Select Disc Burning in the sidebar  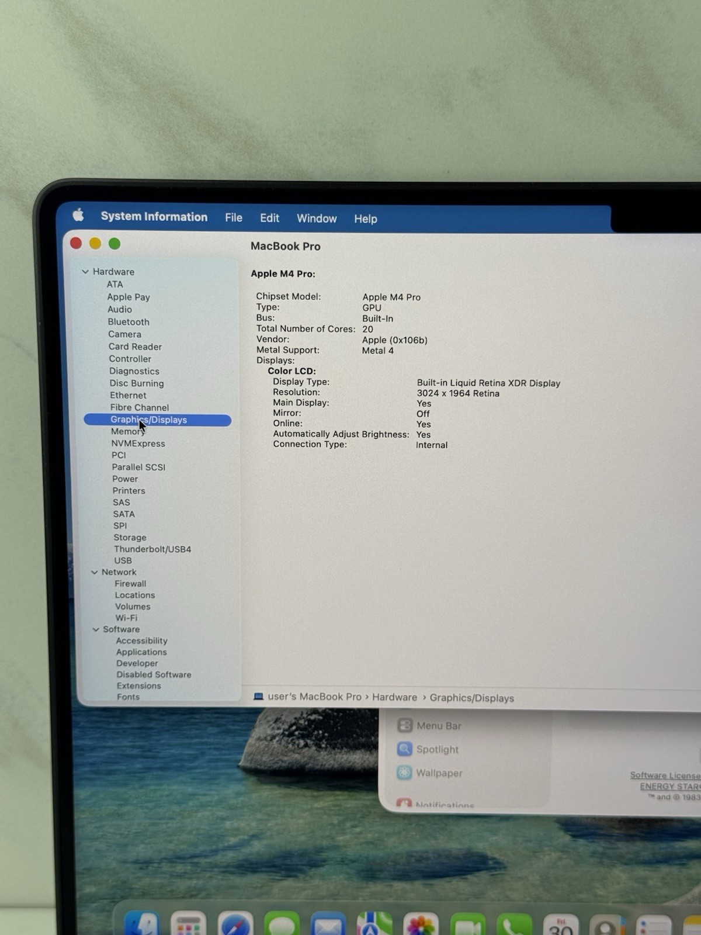137,383
